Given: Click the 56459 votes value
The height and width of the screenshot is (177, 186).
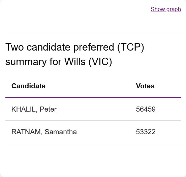Looking at the screenshot, I should (146, 109).
